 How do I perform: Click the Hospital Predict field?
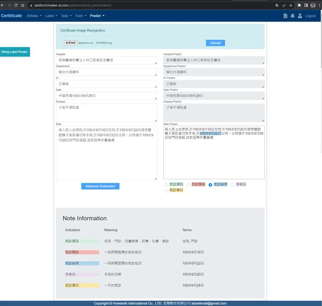tap(214, 60)
